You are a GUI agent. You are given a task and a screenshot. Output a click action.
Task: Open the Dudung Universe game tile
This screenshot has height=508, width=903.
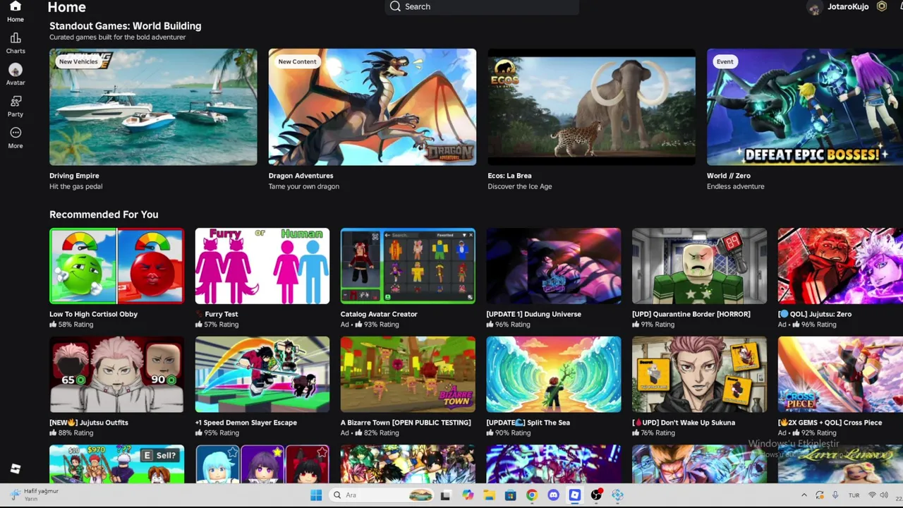point(554,266)
